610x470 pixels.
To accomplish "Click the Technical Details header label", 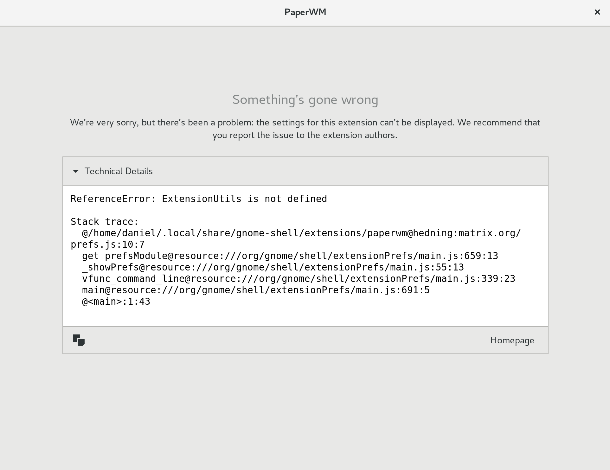I will tap(119, 171).
